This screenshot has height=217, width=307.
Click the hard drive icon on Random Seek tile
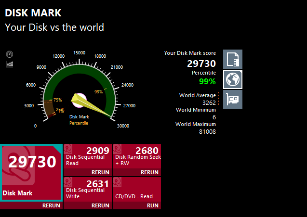coord(117,149)
